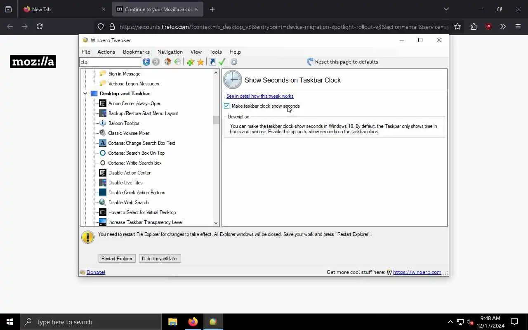This screenshot has width=528, height=330.
Task: Expand more Firefox toolbar tools chevron
Action: click(x=503, y=26)
